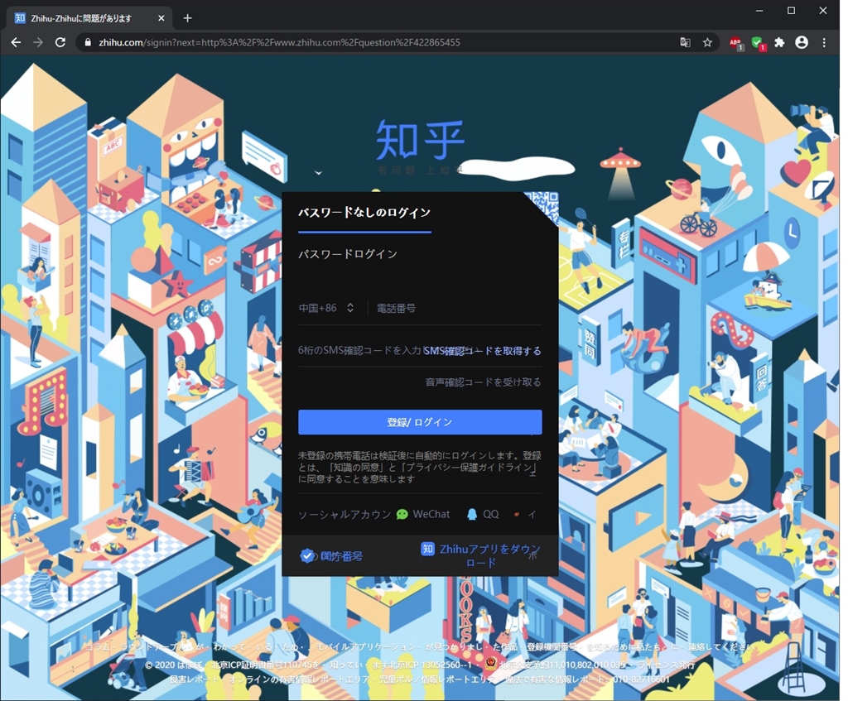
Task: Click the blue 登録/ログイン button
Action: tap(420, 422)
